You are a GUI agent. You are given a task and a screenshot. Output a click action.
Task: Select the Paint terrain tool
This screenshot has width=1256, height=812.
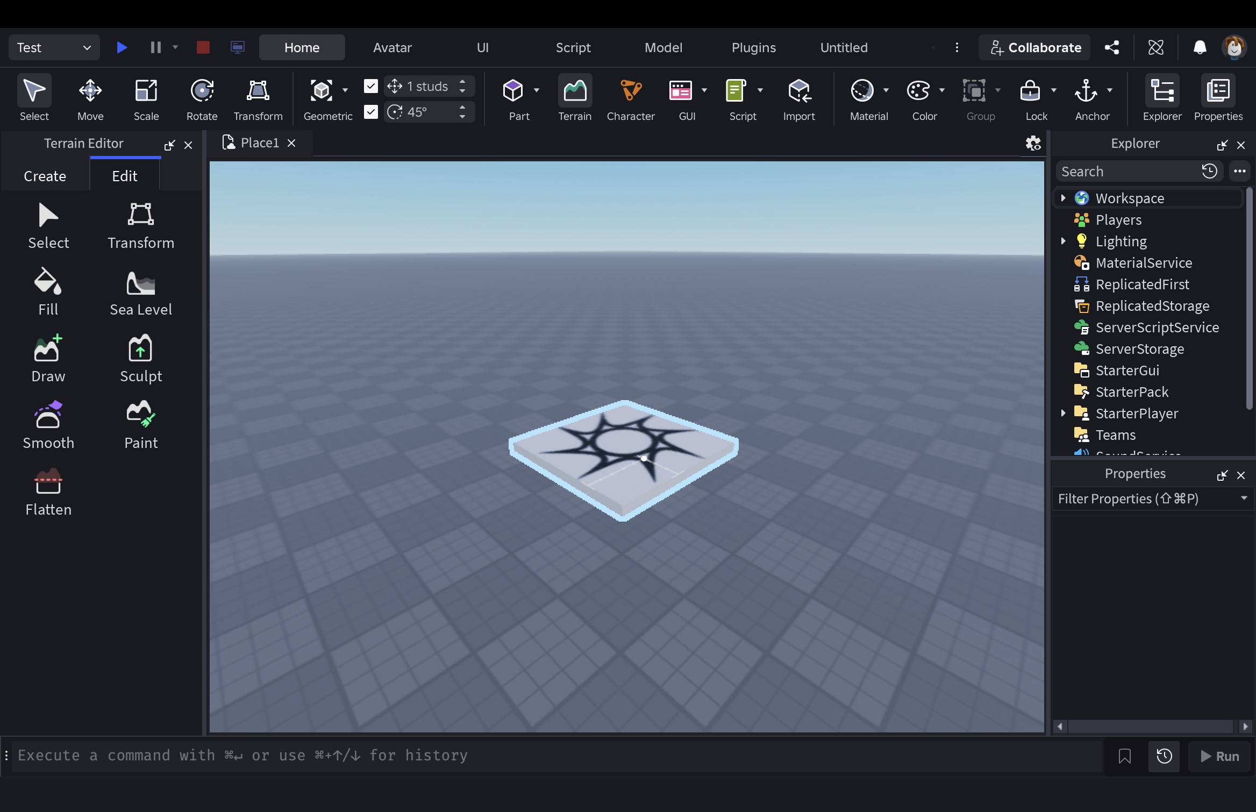click(141, 425)
